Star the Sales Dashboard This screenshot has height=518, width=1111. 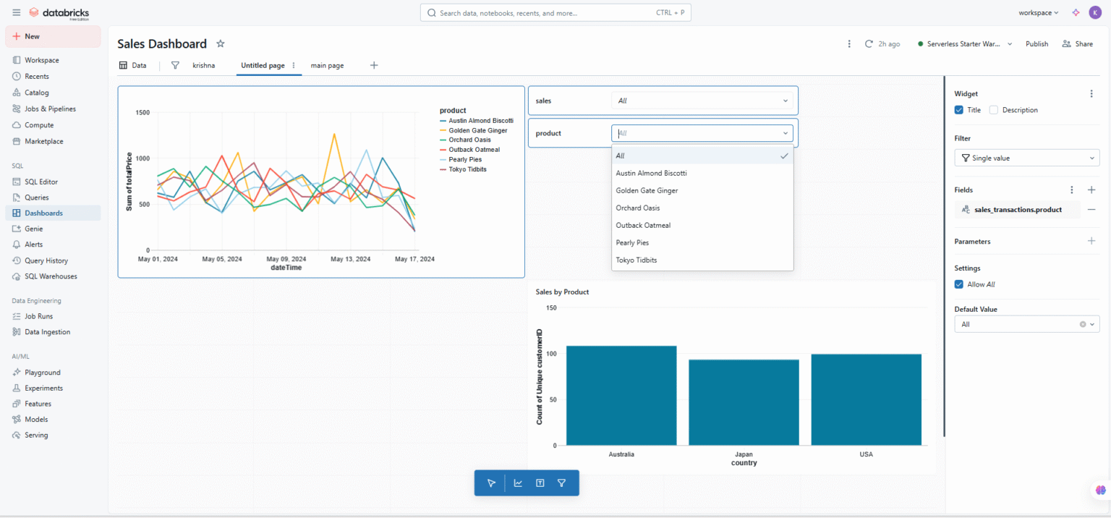(x=220, y=43)
